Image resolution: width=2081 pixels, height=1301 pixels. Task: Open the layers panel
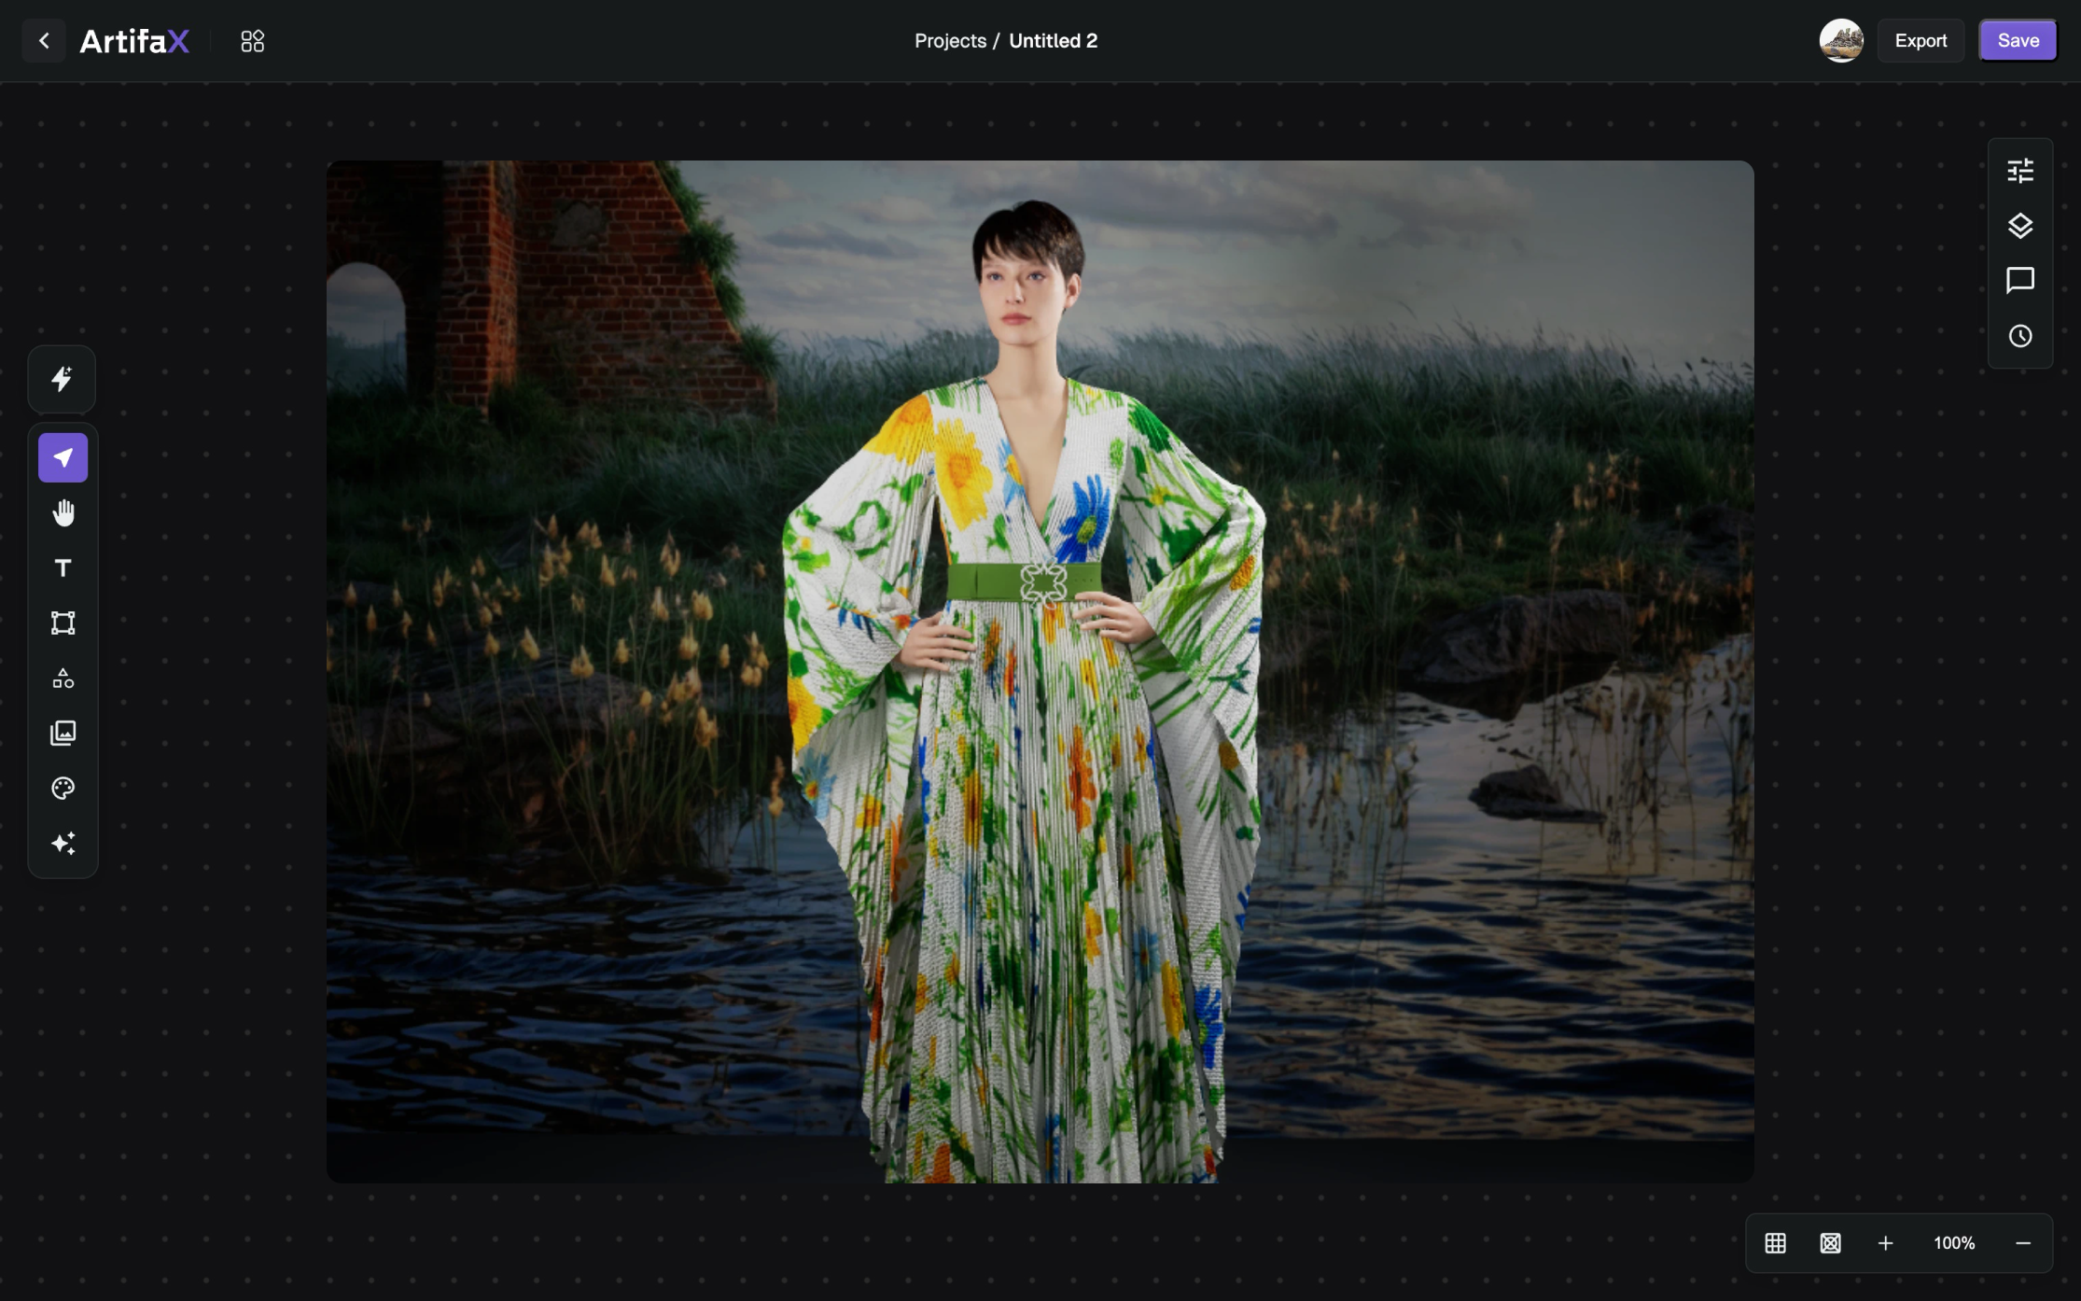coord(2019,226)
